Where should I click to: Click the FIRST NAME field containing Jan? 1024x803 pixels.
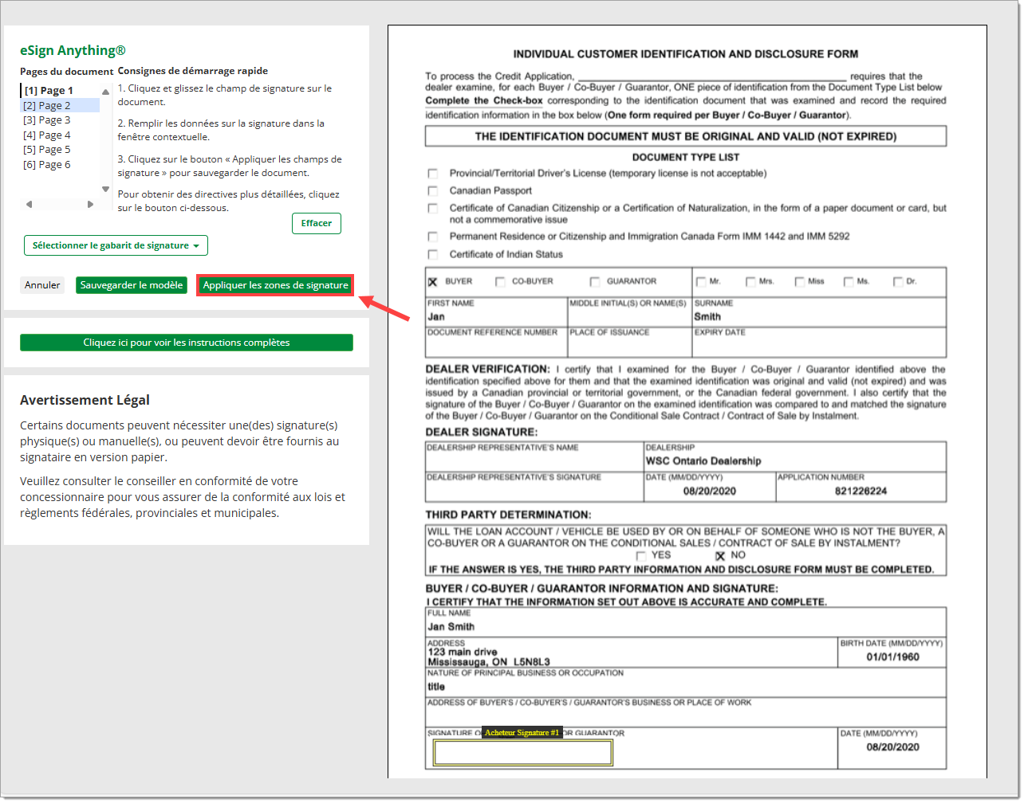497,312
